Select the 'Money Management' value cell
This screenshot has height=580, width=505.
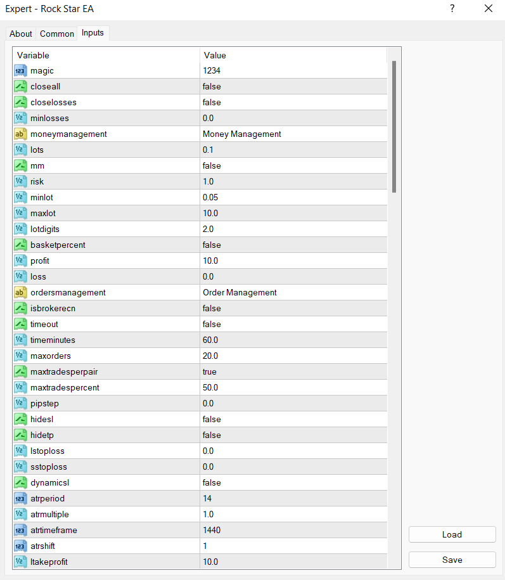pyautogui.click(x=293, y=134)
